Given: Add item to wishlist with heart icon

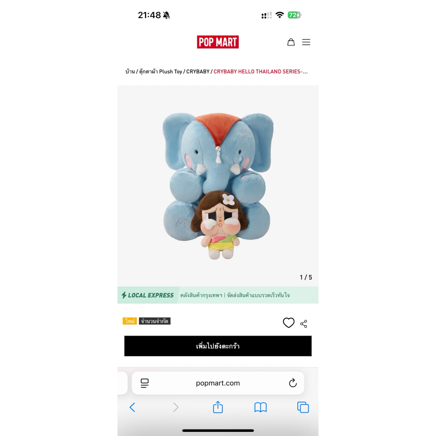Looking at the screenshot, I should point(289,323).
